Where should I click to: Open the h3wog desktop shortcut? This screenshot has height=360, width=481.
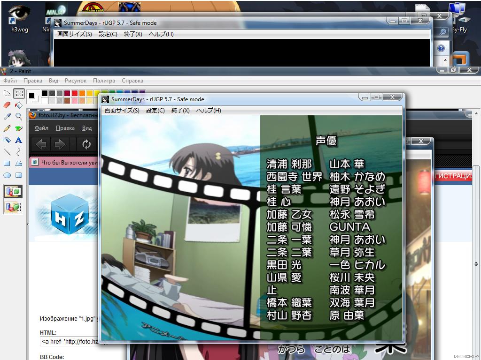tap(19, 19)
